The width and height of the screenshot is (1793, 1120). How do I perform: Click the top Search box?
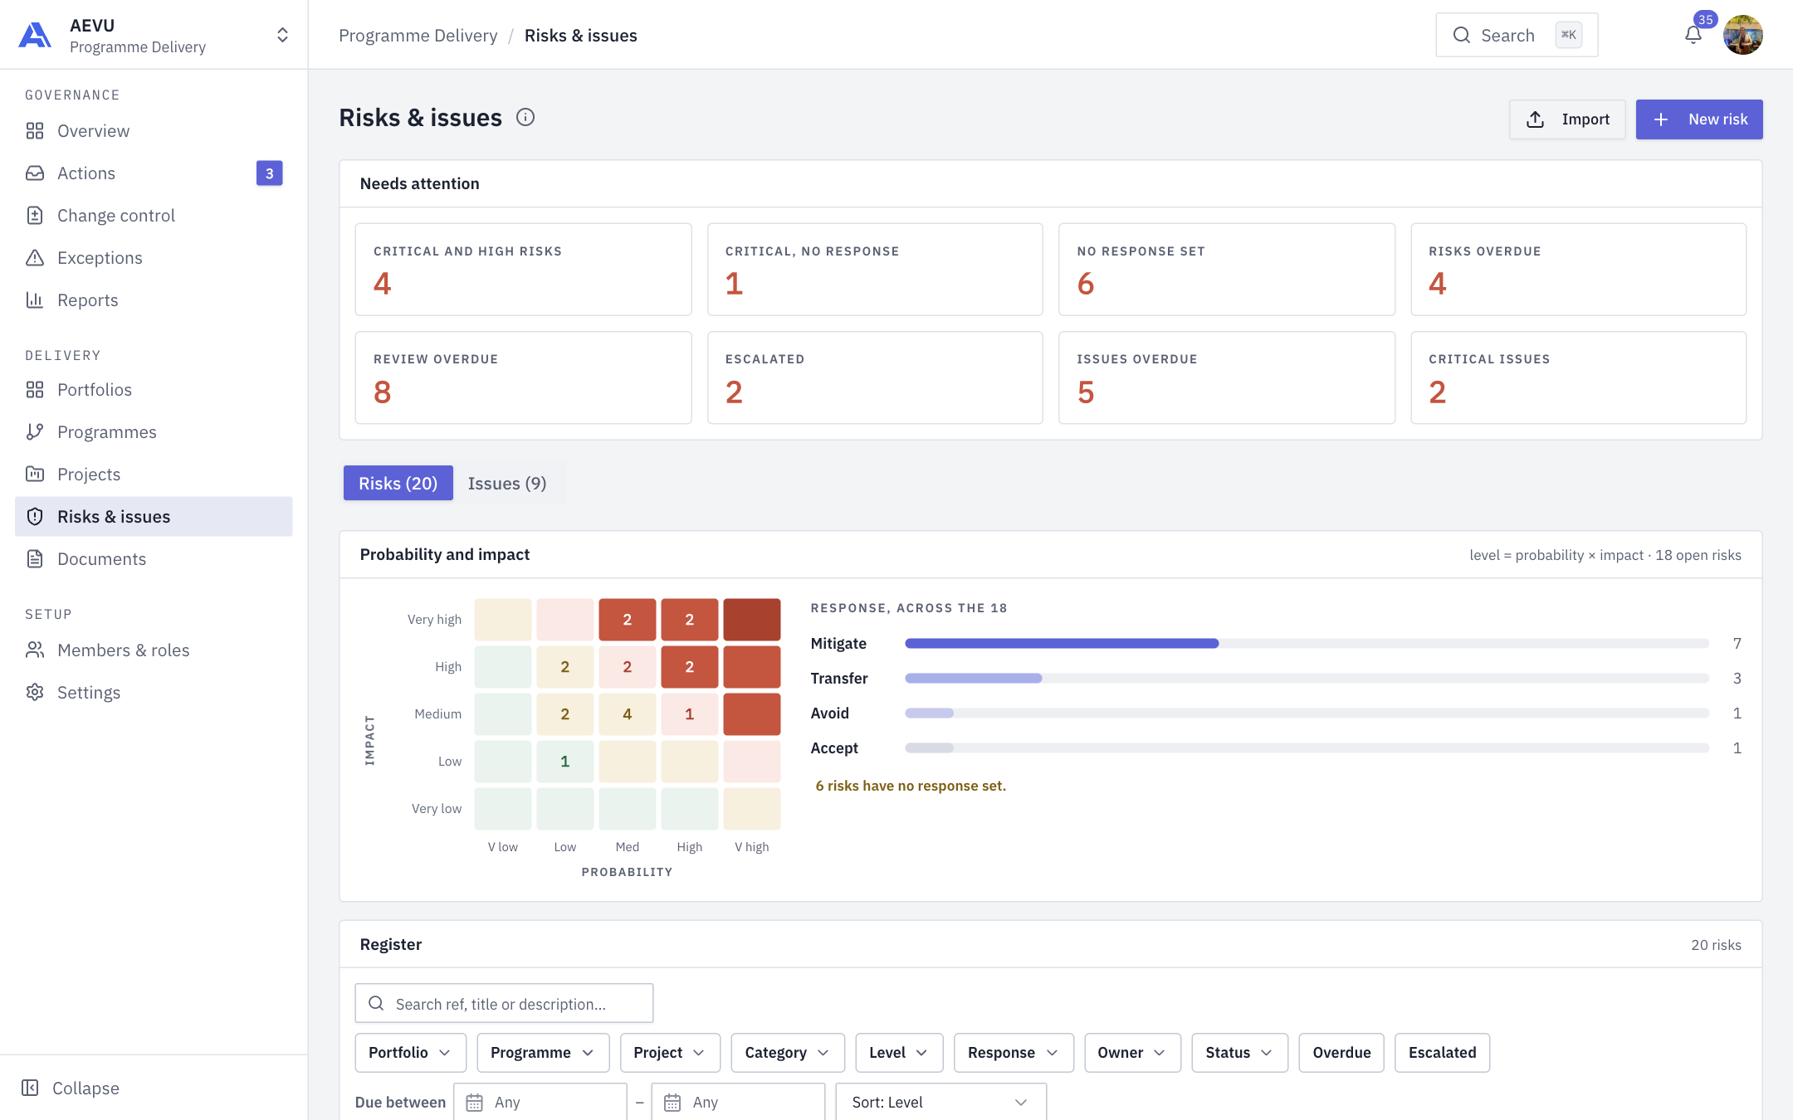click(x=1517, y=35)
